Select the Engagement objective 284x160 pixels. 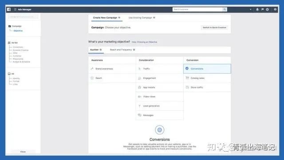coord(160,78)
